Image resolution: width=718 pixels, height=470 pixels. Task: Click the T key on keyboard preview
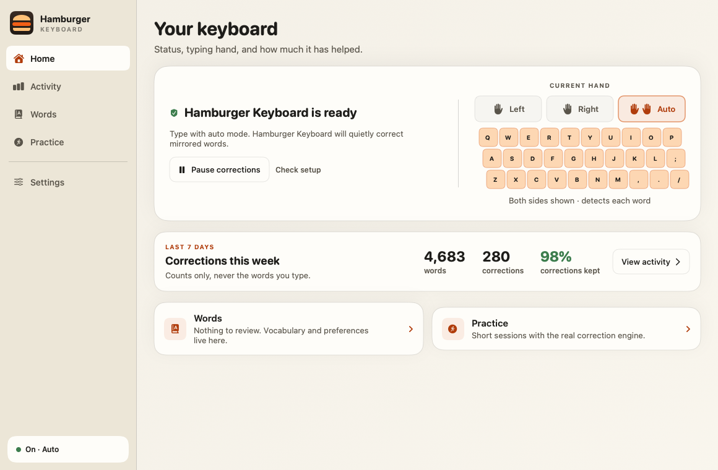point(569,137)
